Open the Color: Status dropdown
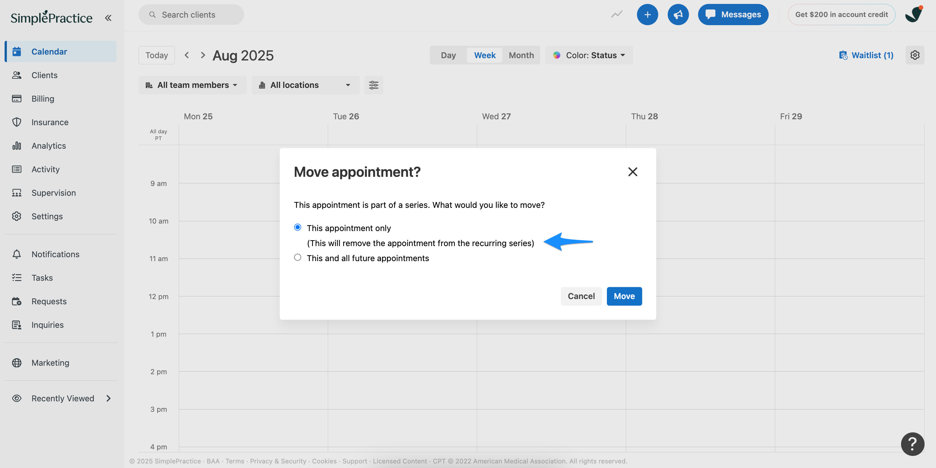This screenshot has width=936, height=468. [589, 55]
